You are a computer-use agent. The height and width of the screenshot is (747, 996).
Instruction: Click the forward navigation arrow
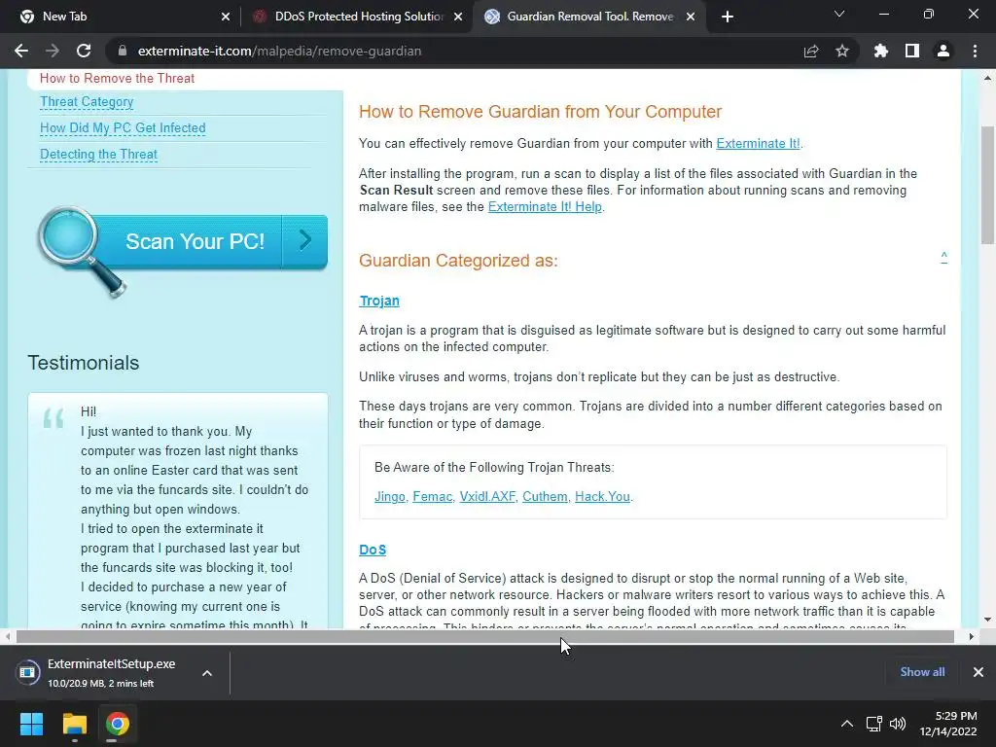[53, 51]
